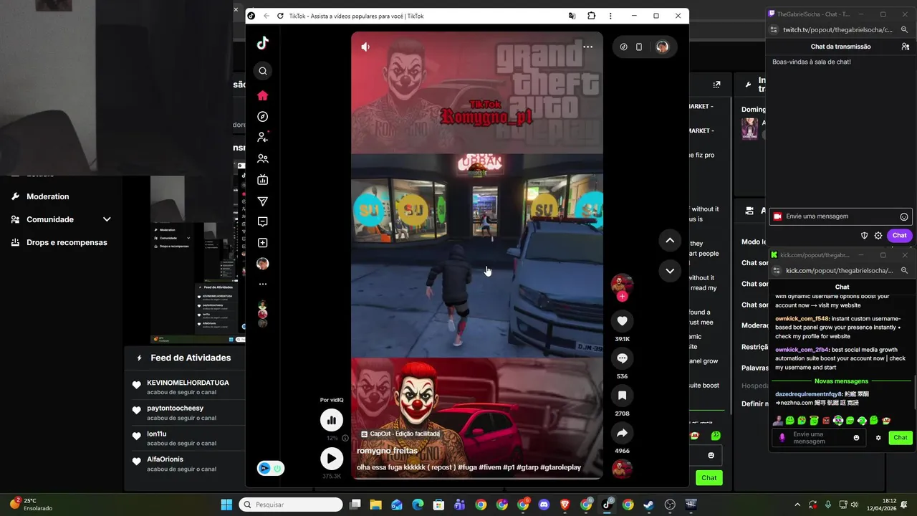
Task: Click the browser translate icon
Action: [x=572, y=16]
